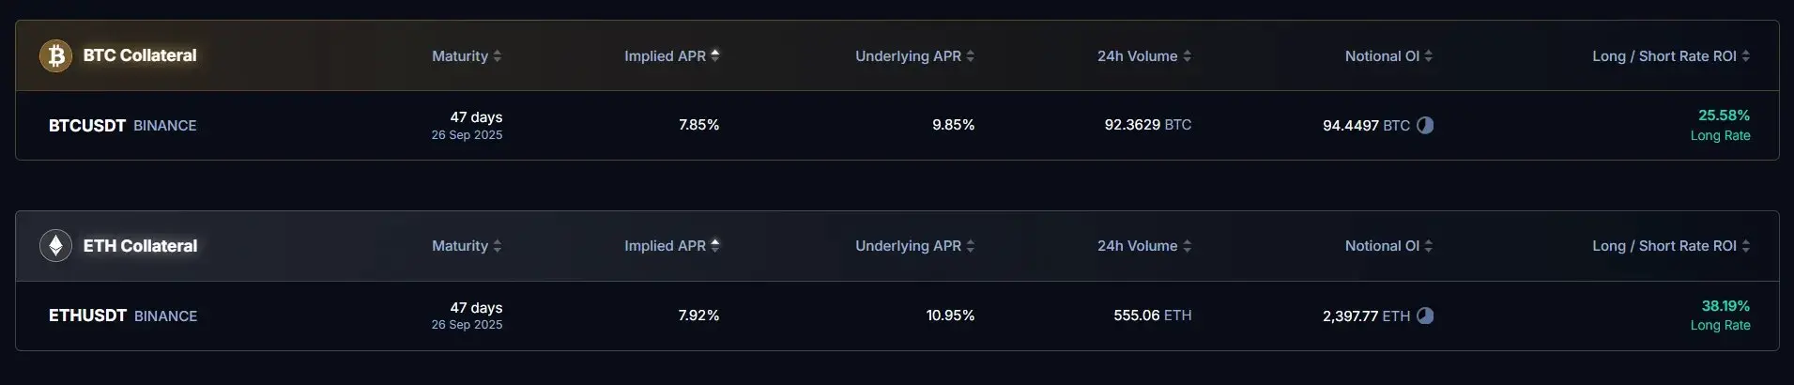Sort BTC table by 24h Volume
Image resolution: width=1794 pixels, height=385 pixels.
(x=1144, y=56)
